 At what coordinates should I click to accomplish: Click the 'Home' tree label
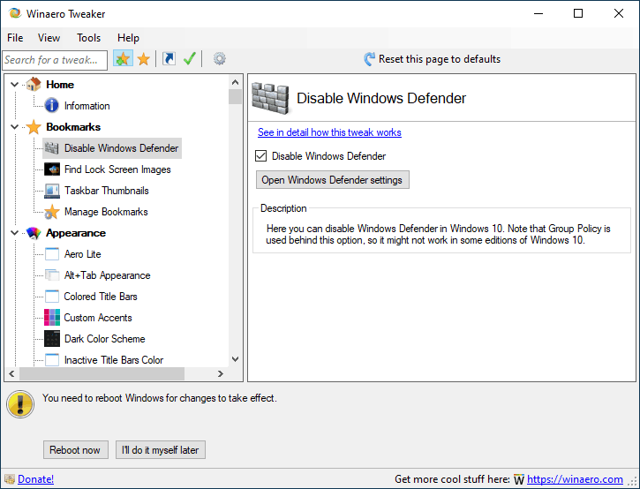tap(60, 85)
